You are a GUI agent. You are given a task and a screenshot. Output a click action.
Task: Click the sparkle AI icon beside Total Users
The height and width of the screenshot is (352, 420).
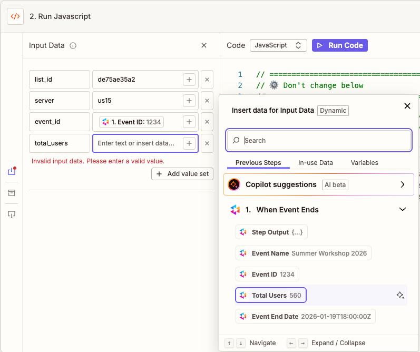point(400,295)
